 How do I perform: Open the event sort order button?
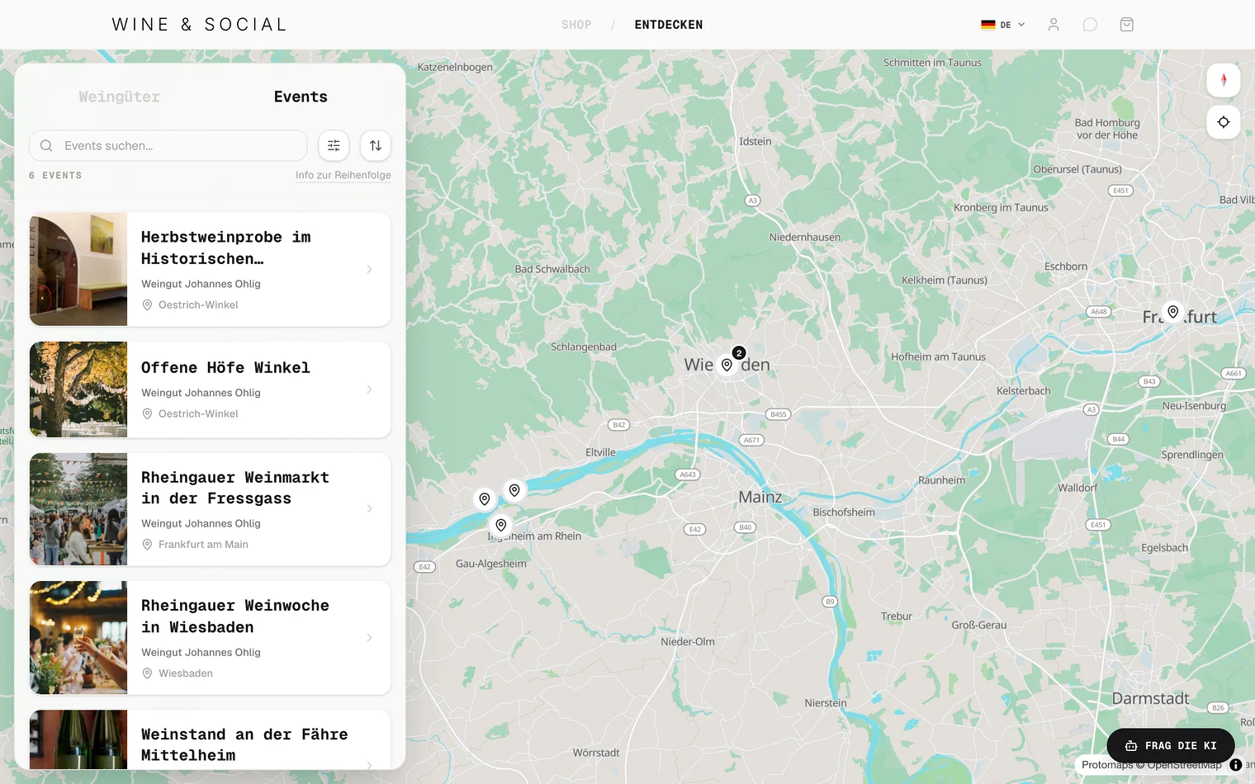pos(376,145)
